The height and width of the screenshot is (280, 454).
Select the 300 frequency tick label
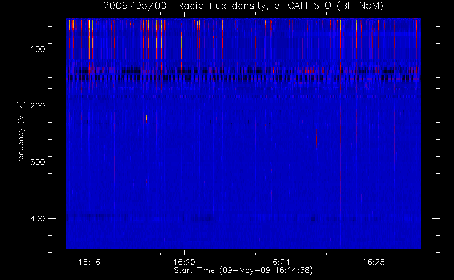pyautogui.click(x=38, y=162)
